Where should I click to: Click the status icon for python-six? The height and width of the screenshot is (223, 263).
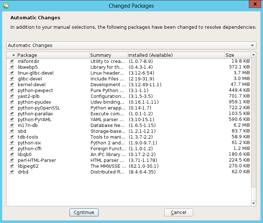pyautogui.click(x=12, y=143)
